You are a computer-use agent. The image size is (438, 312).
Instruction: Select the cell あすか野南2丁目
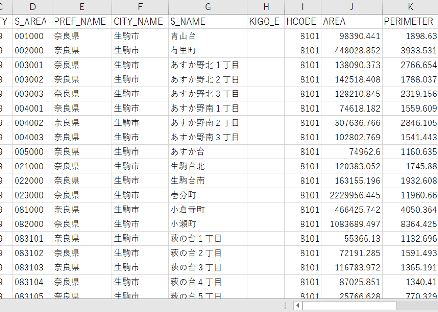pos(208,123)
